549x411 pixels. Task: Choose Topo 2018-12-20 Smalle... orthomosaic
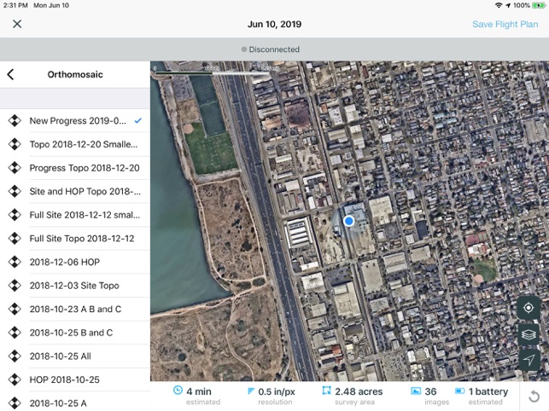click(x=75, y=144)
